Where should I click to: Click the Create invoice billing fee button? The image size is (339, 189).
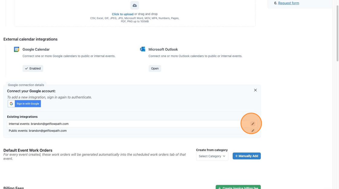[238, 187]
